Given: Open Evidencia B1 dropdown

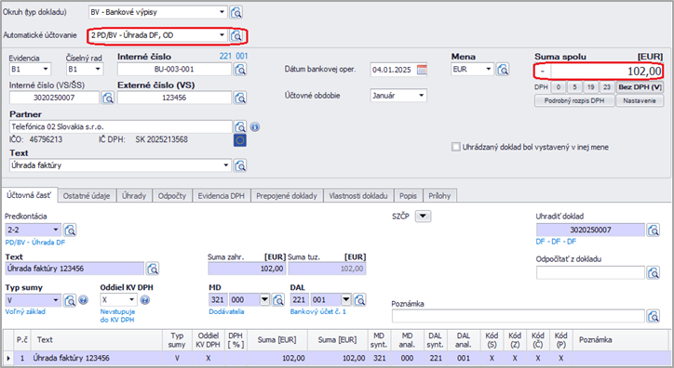Looking at the screenshot, I should tap(45, 69).
